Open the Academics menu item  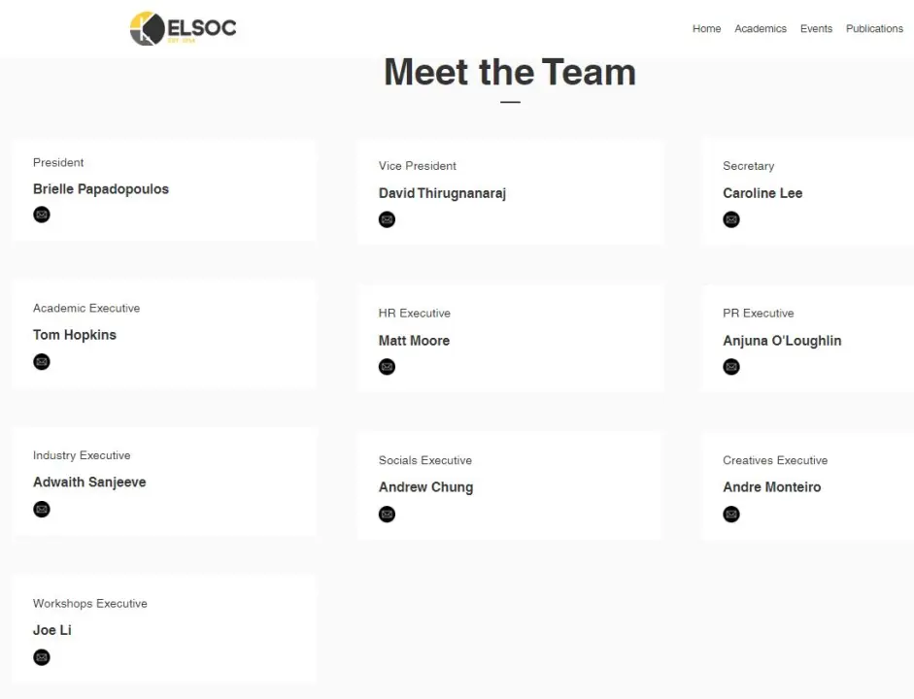coord(761,29)
